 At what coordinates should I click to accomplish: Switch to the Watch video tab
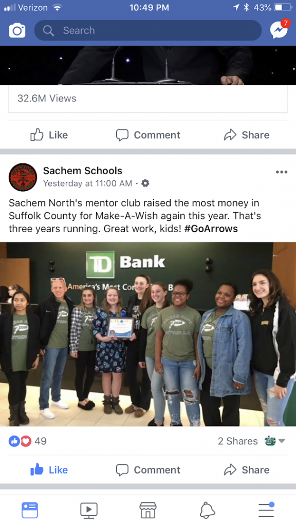89,510
